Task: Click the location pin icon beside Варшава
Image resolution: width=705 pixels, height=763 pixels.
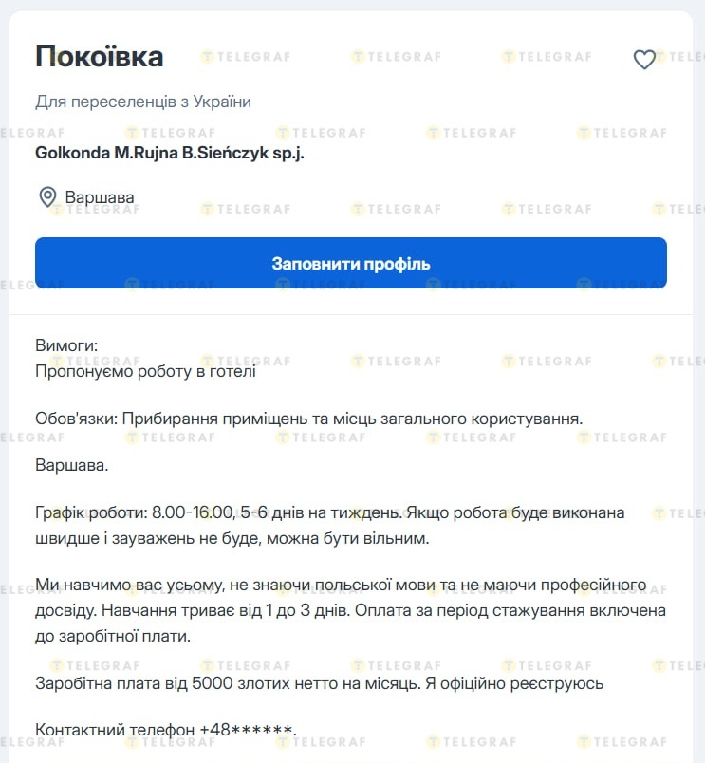Action: (x=46, y=197)
